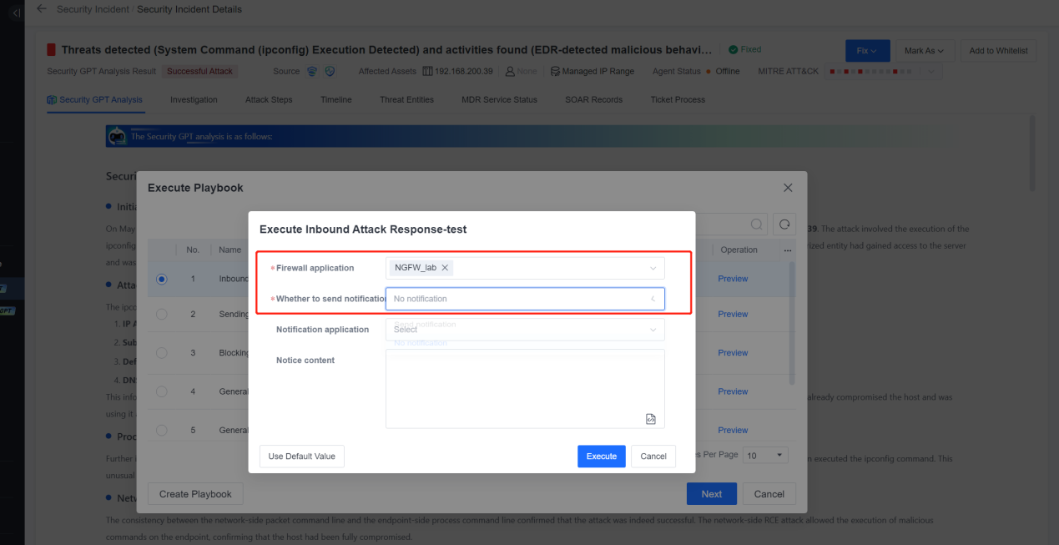Click the page vertical scrollbar
1059x545 pixels.
click(1031, 154)
